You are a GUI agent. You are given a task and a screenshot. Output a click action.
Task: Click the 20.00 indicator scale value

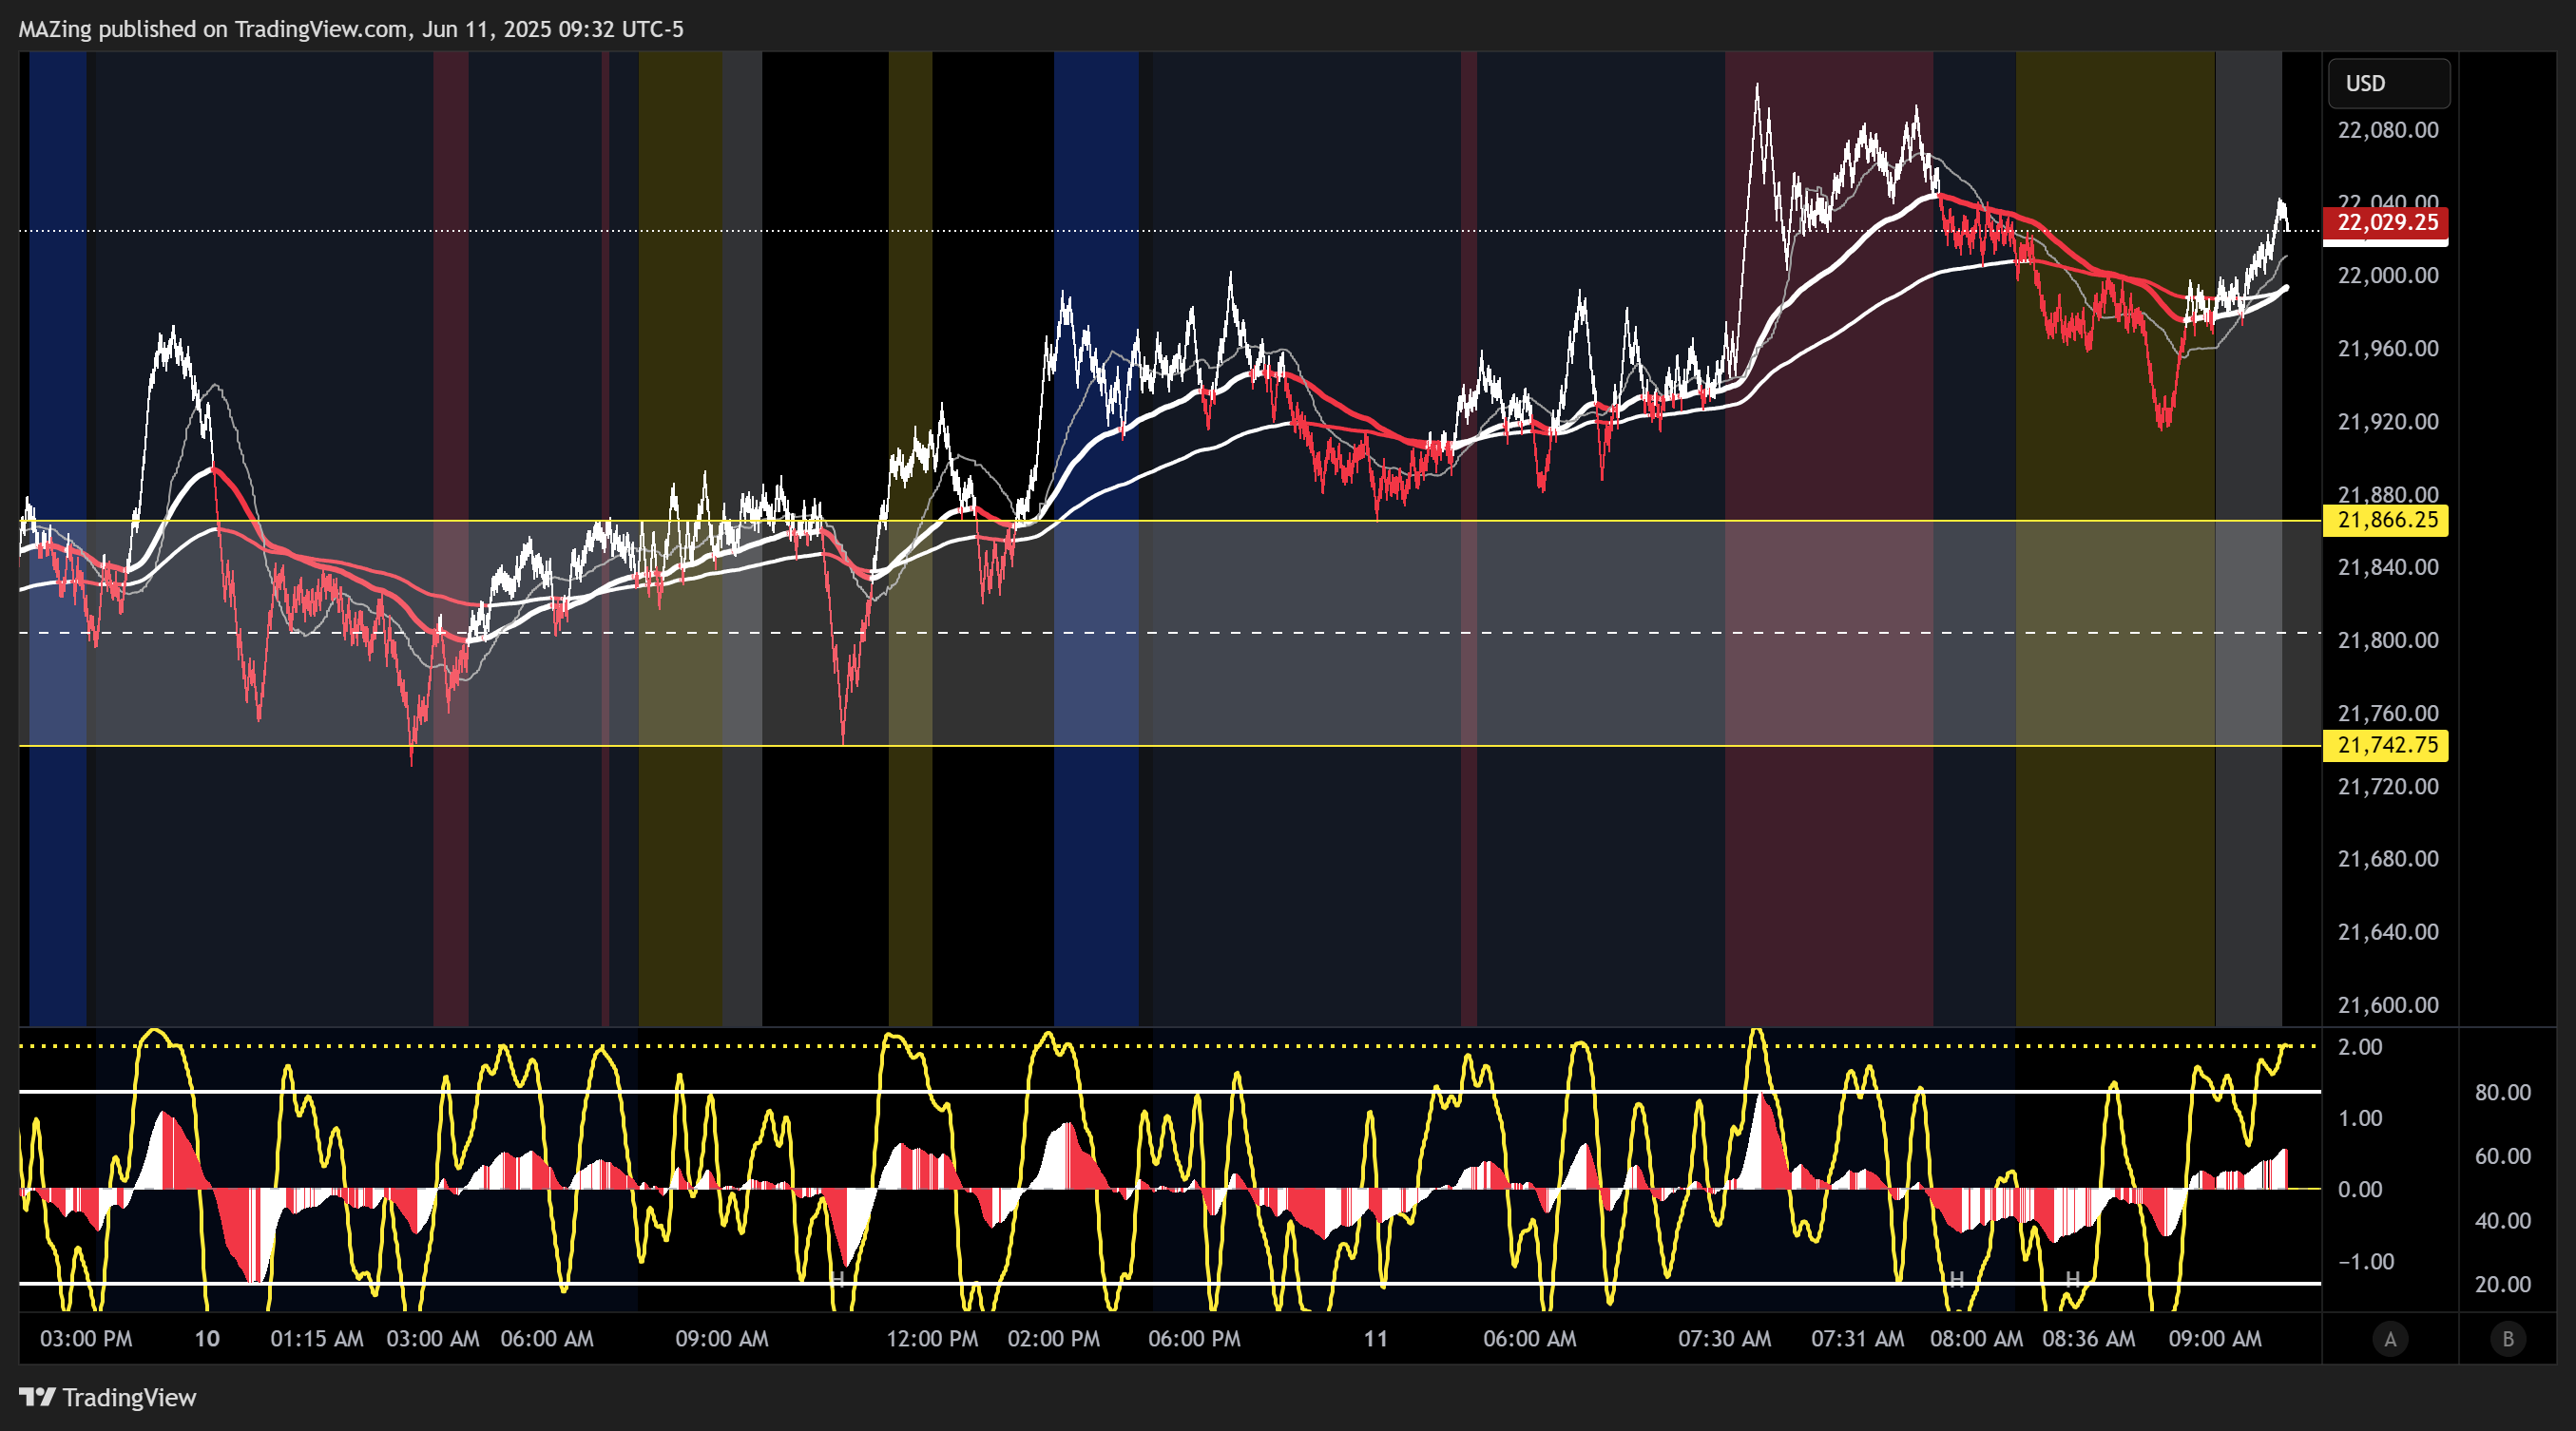pos(2503,1284)
